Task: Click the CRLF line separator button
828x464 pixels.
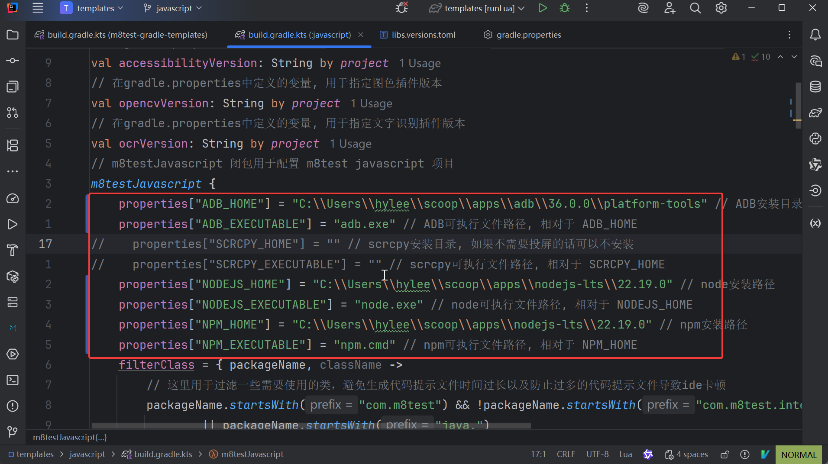Action: tap(566, 454)
